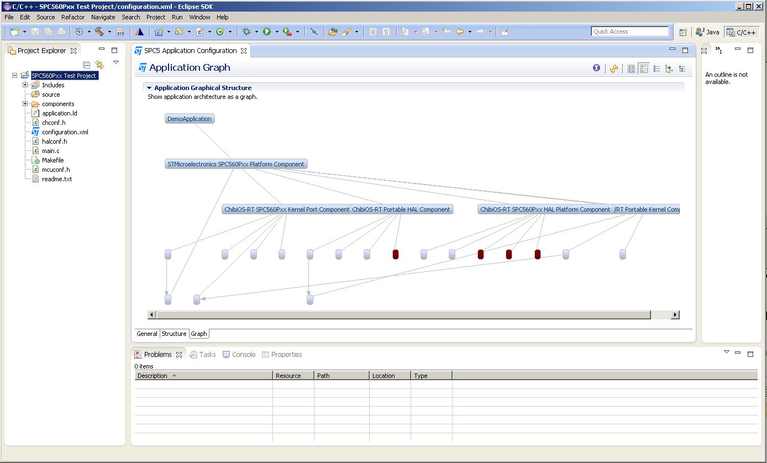Click the Debug bug icon
Screen dimensions: 767x463
coord(246,32)
